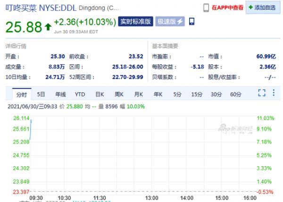Image resolution: width=283 pixels, height=202 pixels.
Task: Select the 日K chart tab
Action: click(100, 94)
